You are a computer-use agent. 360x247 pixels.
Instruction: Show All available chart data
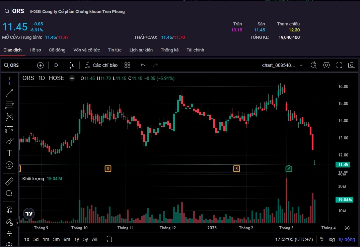tap(94, 239)
